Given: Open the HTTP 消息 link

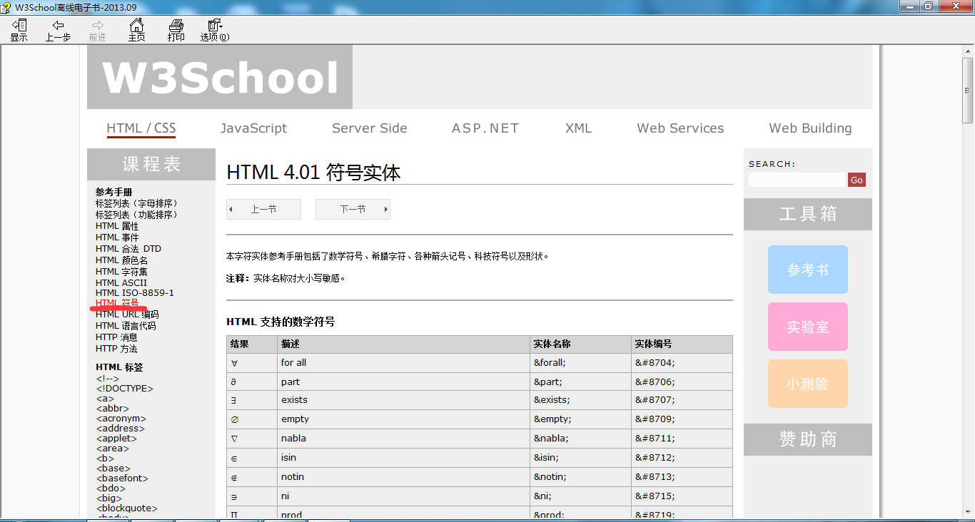Looking at the screenshot, I should (116, 337).
